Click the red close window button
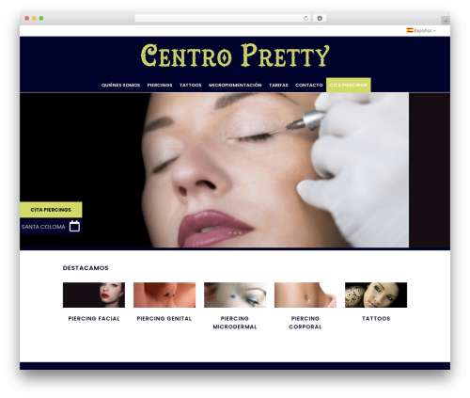 (27, 18)
